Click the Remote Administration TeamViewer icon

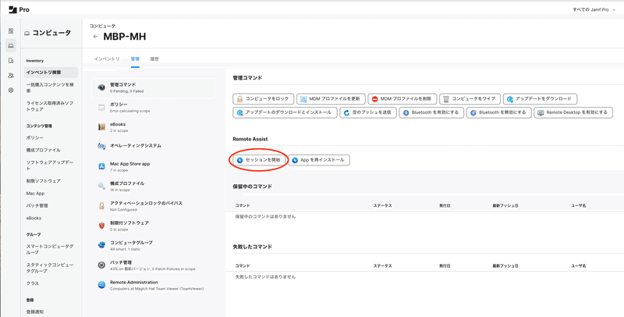pyautogui.click(x=101, y=285)
